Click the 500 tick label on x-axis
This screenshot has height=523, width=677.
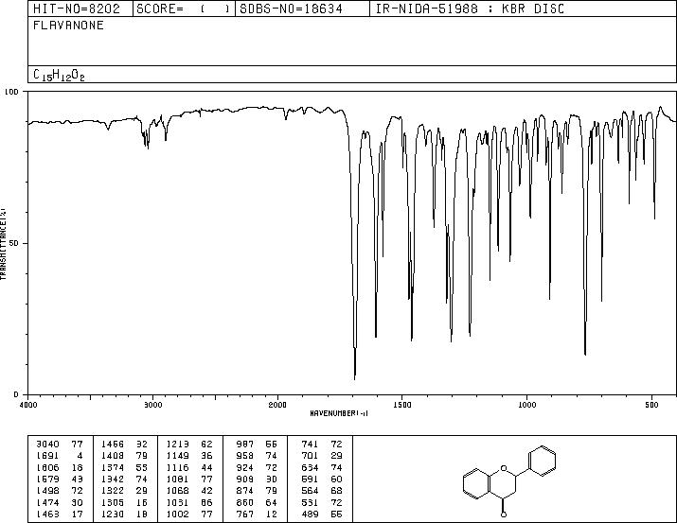point(652,405)
